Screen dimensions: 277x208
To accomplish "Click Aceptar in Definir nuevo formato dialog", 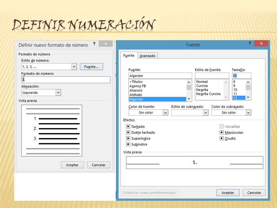I will 72,165.
